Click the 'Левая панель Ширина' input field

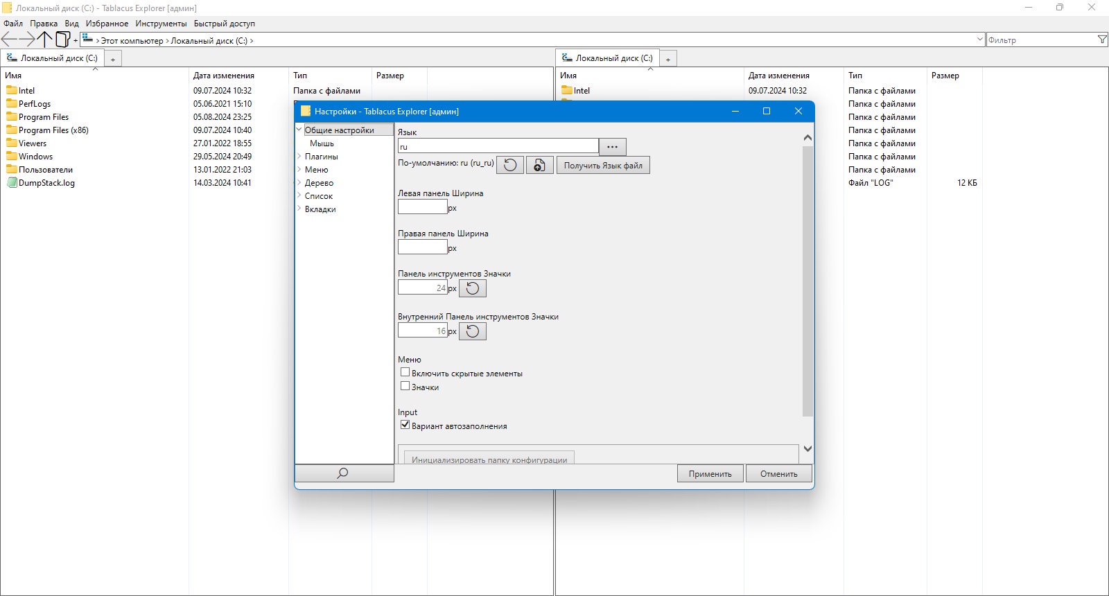click(423, 207)
